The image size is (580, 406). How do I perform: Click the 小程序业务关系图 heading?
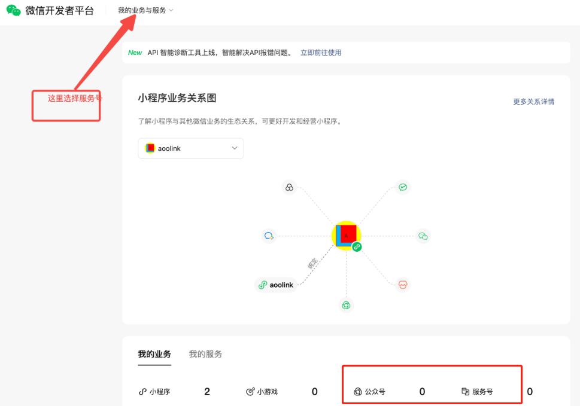coord(177,98)
